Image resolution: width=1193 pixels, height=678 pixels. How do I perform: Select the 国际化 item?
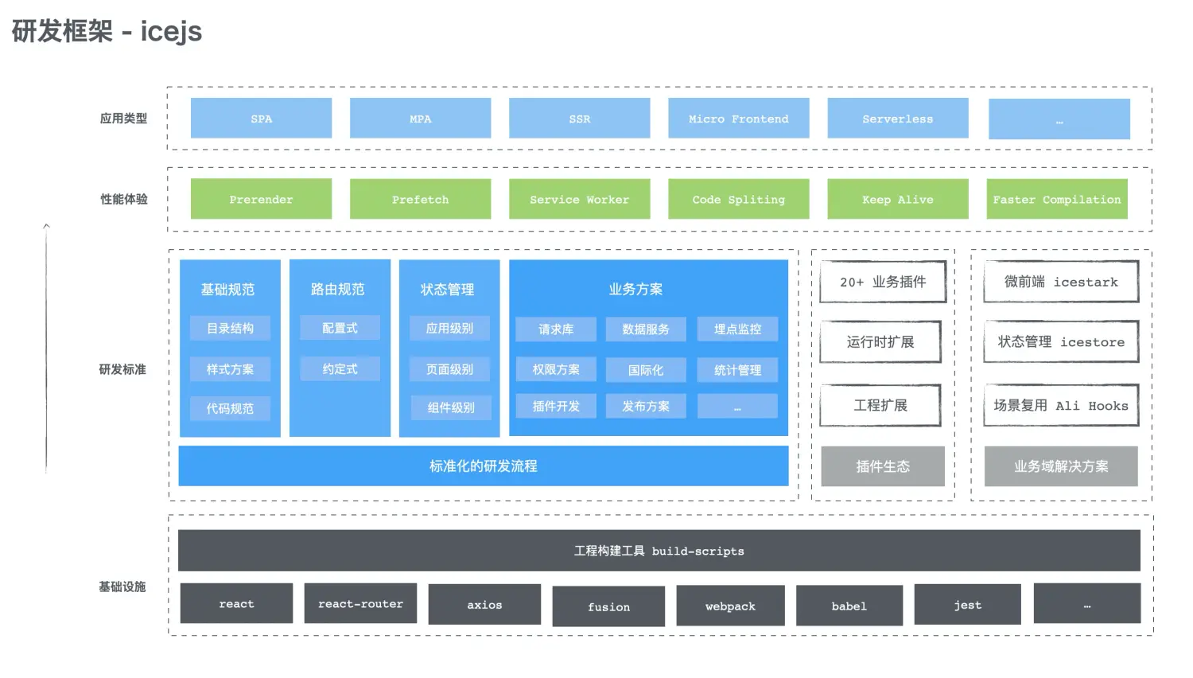pyautogui.click(x=646, y=370)
